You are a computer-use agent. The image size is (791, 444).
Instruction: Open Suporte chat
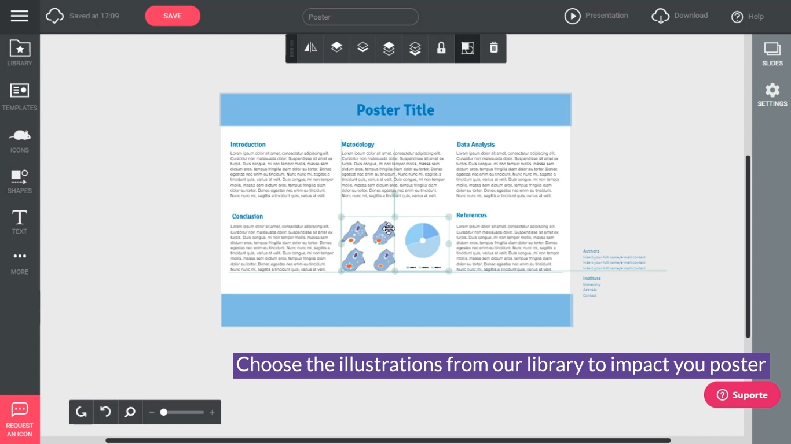[x=742, y=394]
